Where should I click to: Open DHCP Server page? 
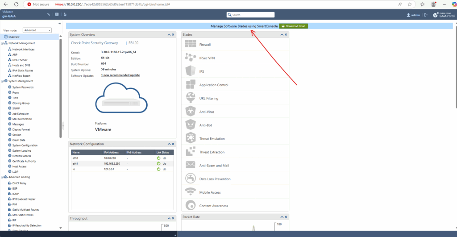pyautogui.click(x=20, y=60)
